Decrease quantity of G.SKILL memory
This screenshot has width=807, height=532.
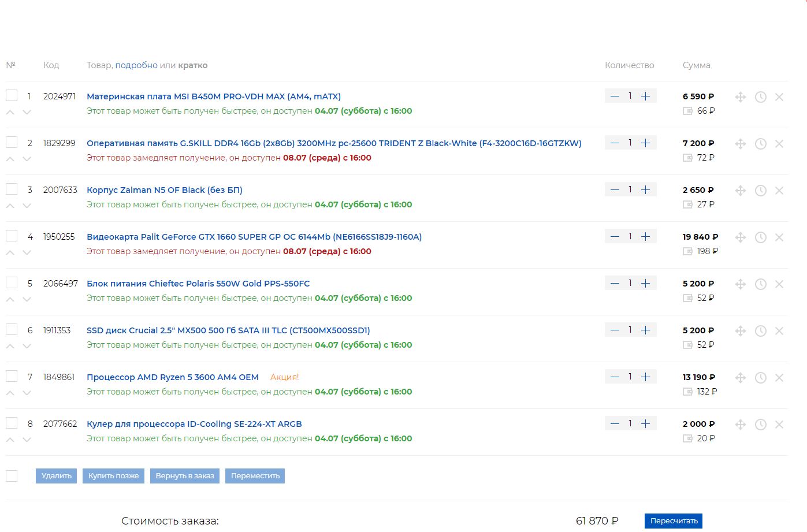(615, 143)
